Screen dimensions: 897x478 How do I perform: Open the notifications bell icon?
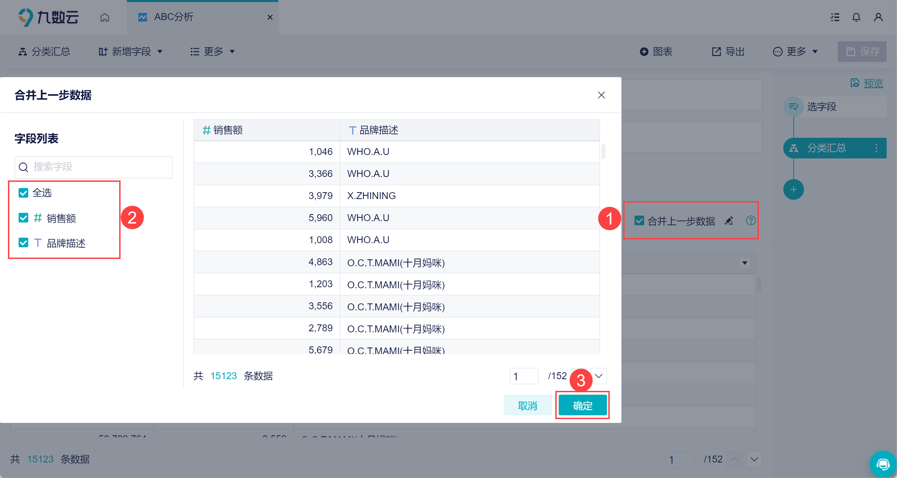click(x=856, y=17)
